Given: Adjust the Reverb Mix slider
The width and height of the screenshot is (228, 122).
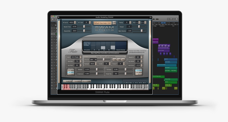Looking at the screenshot, I should (x=84, y=31).
